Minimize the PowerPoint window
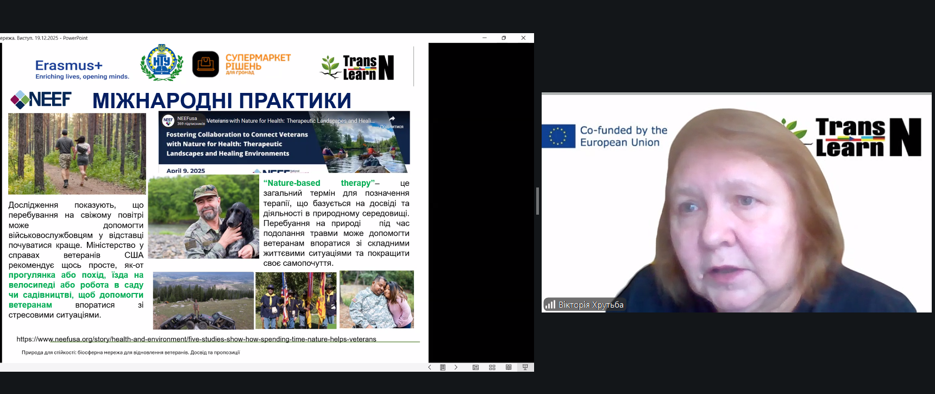 pyautogui.click(x=485, y=38)
